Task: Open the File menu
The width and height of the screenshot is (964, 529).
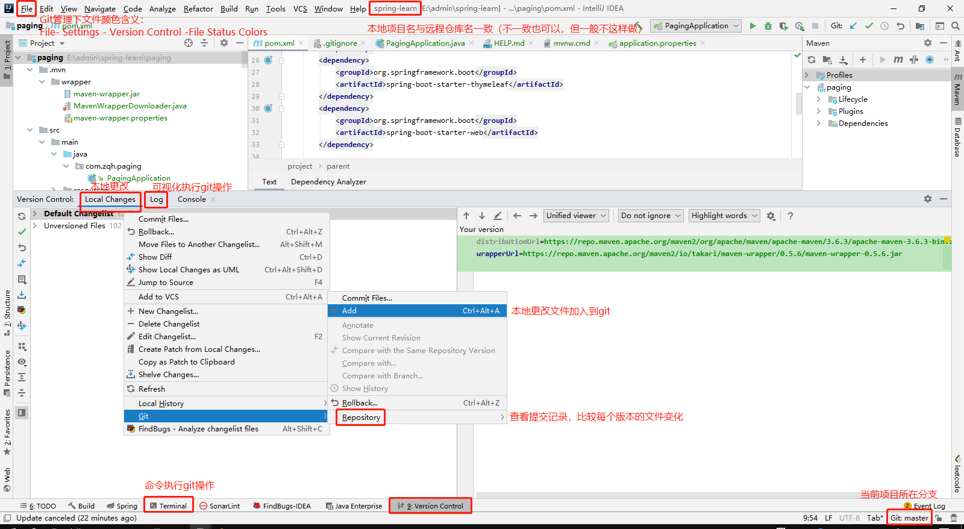Action: tap(27, 8)
